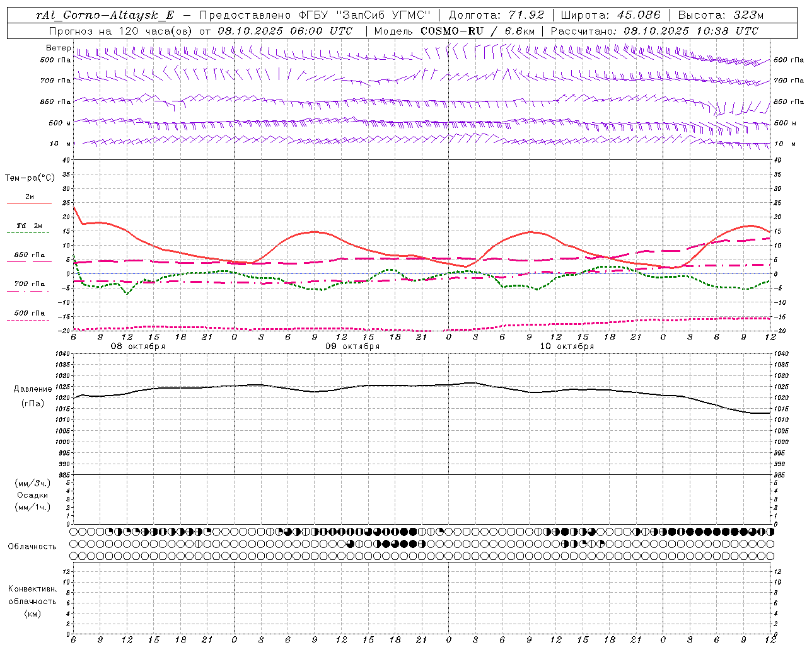This screenshot has height=645, width=807.
Task: Click the (км) unit label
Action: (33, 614)
